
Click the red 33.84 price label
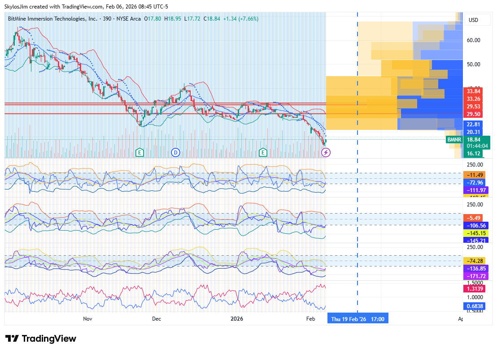click(474, 92)
